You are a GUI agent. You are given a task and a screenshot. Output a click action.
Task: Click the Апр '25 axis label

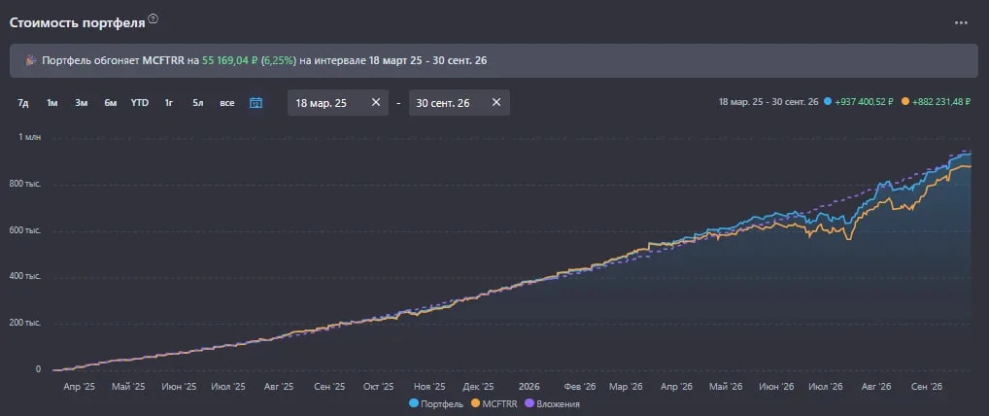coord(80,386)
